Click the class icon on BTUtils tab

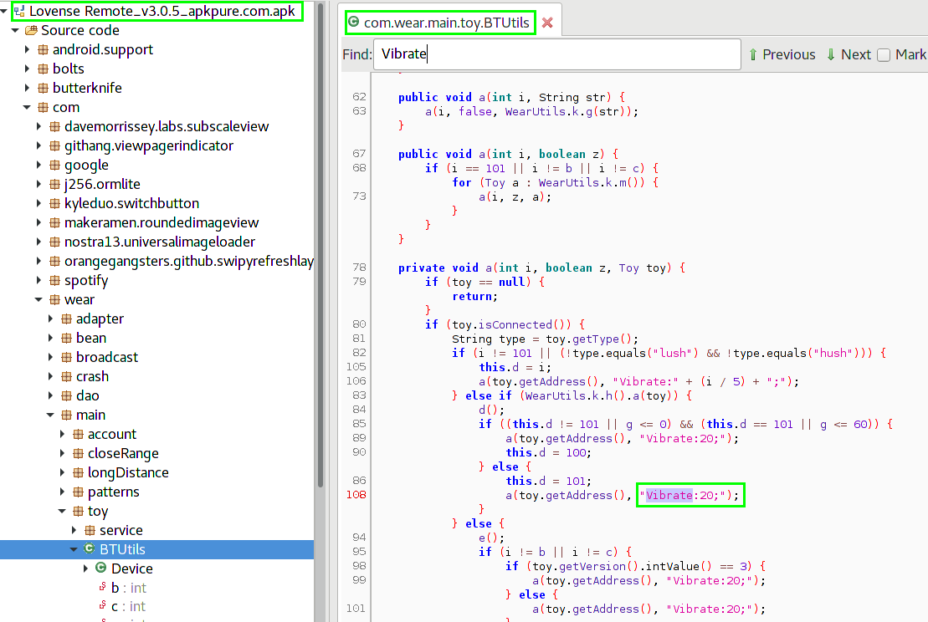point(354,23)
